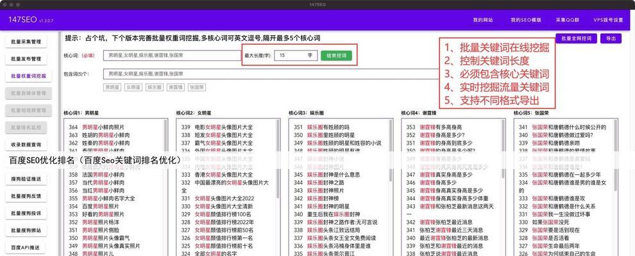
Task: Open 批量搜狗绑站 in the sidebar
Action: point(26,230)
